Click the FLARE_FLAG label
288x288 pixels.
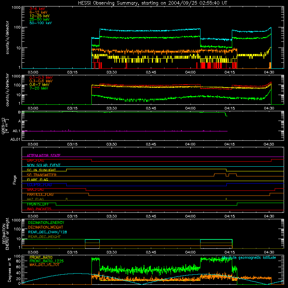pyautogui.click(x=37, y=180)
